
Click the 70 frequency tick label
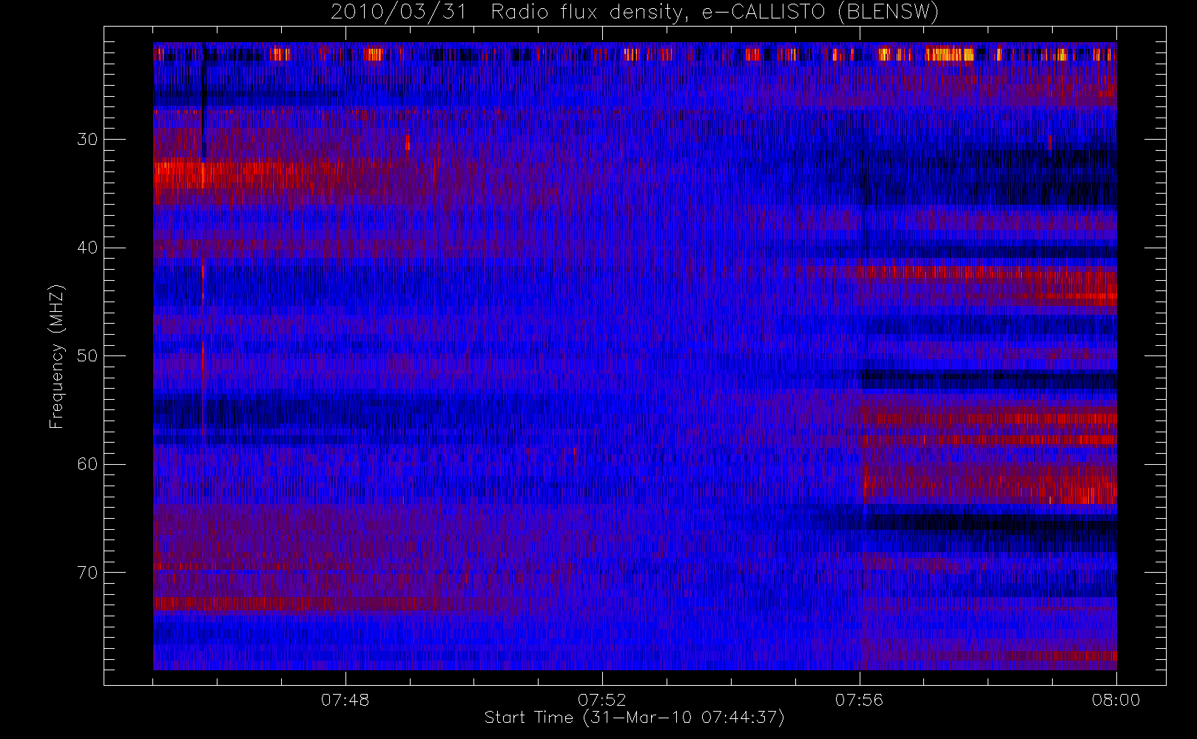(87, 572)
